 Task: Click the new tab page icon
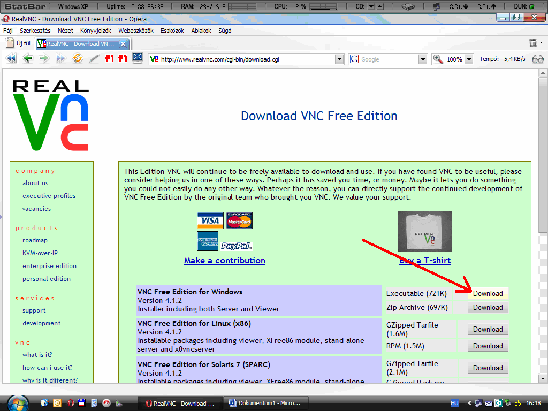10,43
